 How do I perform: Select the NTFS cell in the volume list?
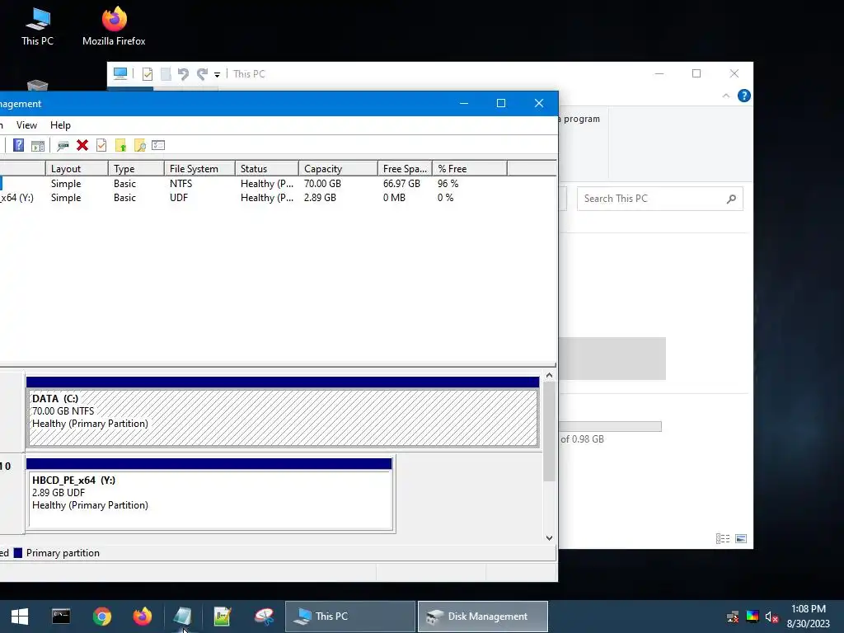(181, 184)
